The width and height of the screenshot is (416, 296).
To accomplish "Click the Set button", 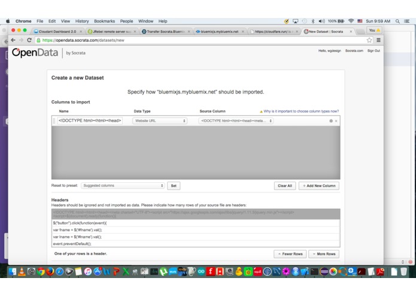I will point(174,186).
